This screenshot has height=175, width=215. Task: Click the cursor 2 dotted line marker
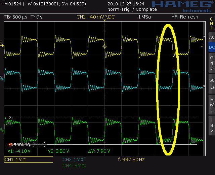11,118
